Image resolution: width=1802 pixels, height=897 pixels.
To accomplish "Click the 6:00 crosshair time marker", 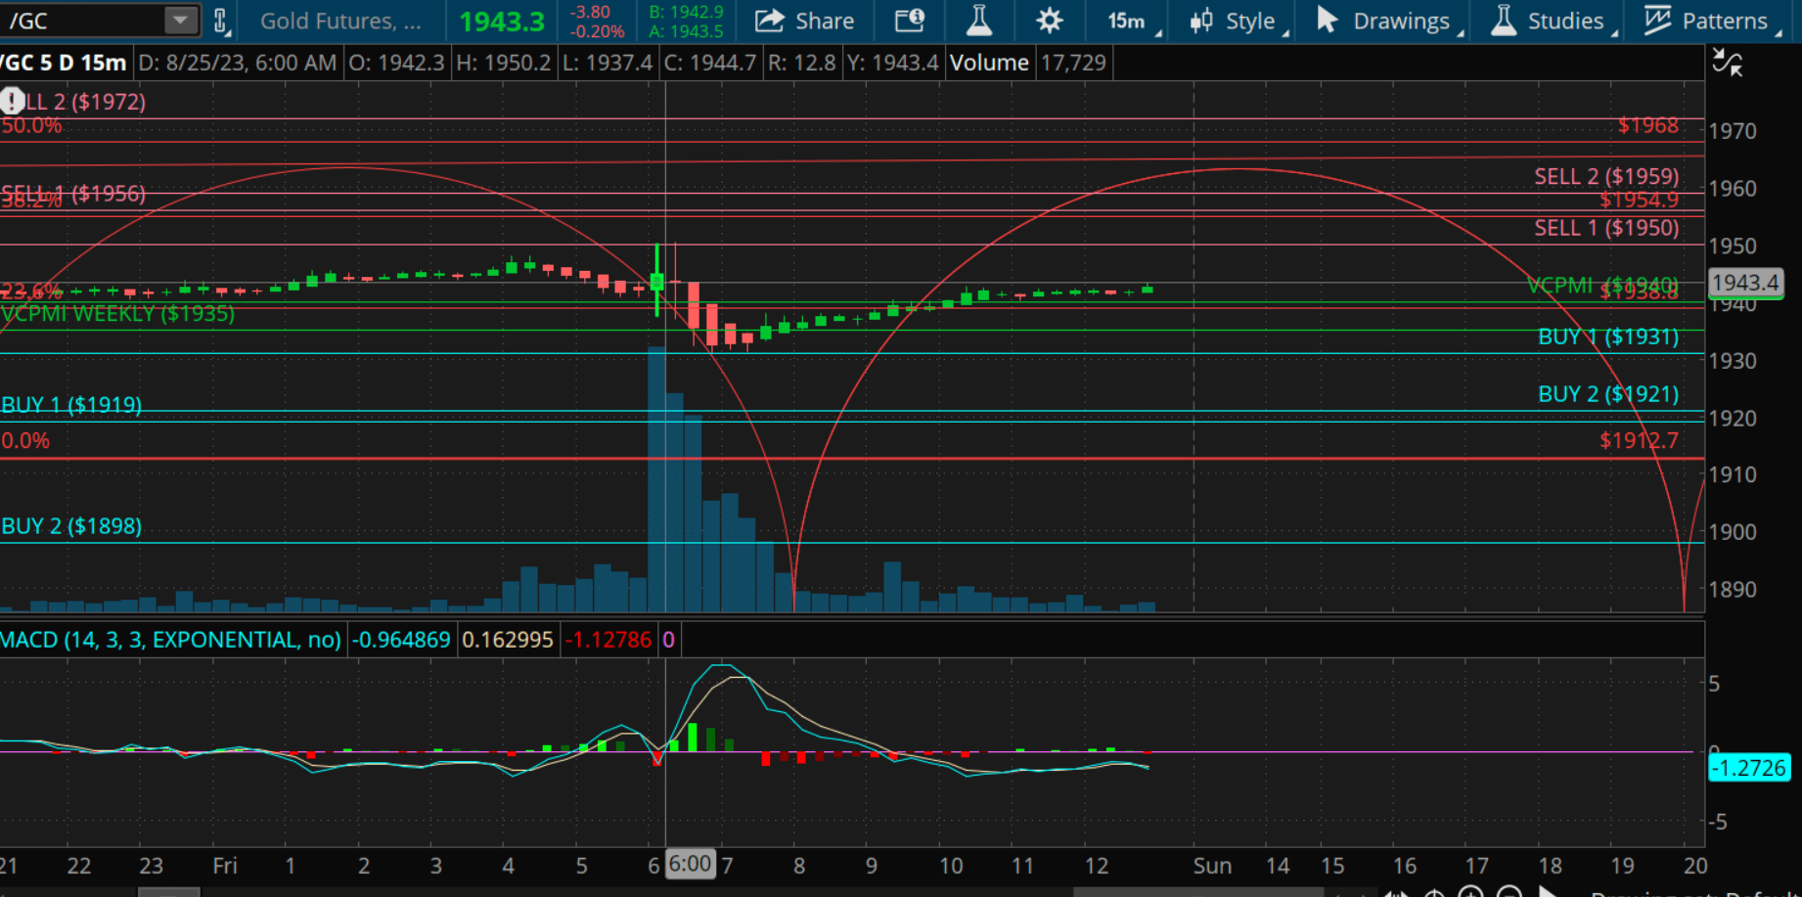I will tap(690, 864).
